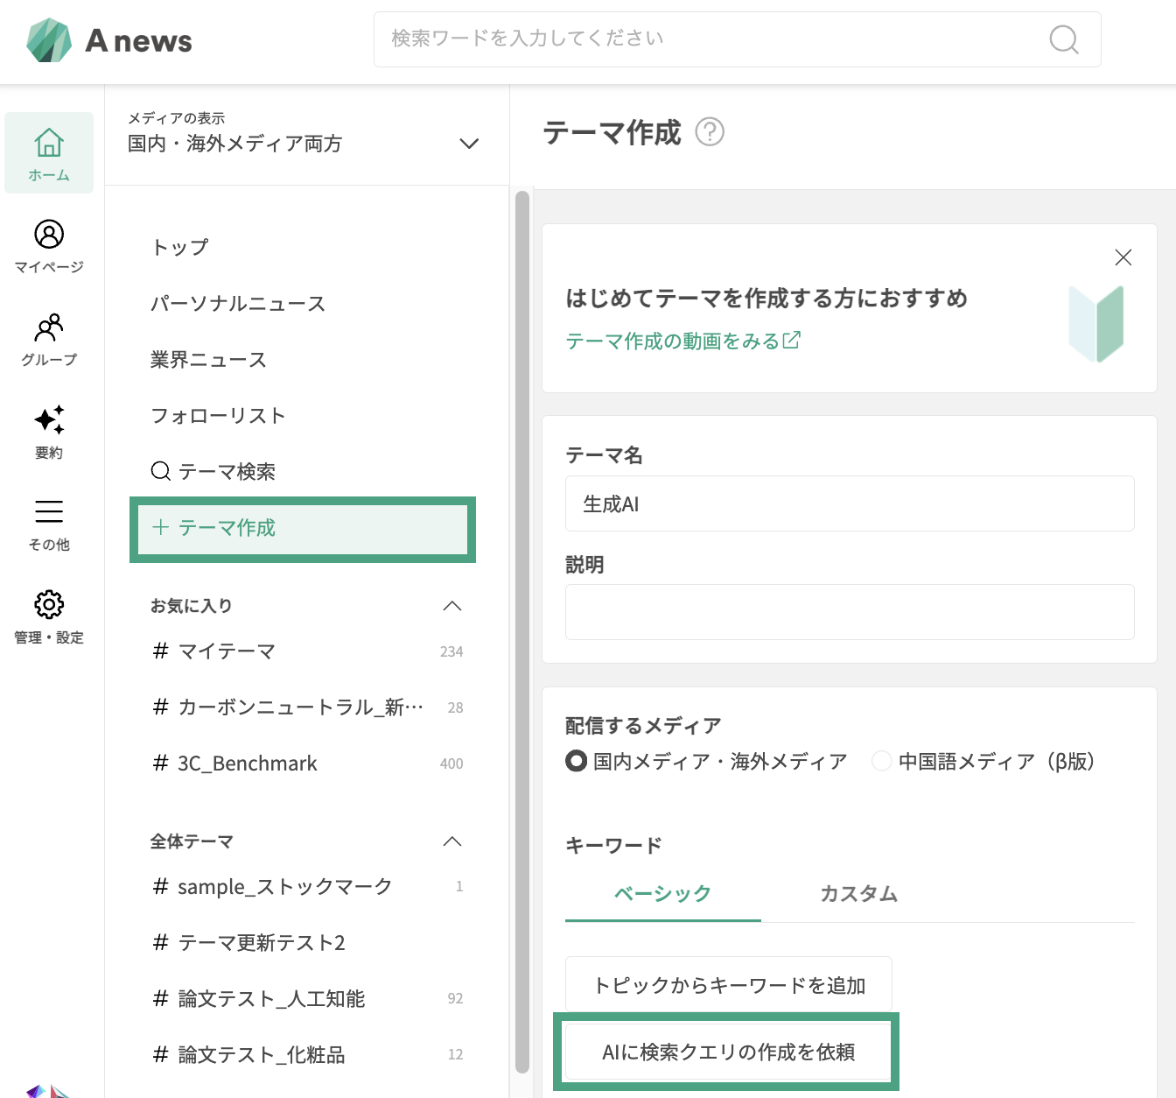Open the メディアの表示 dropdown

[469, 144]
